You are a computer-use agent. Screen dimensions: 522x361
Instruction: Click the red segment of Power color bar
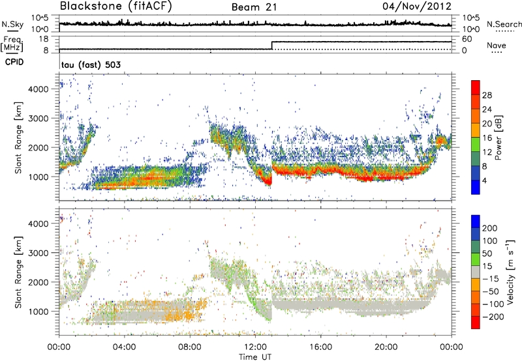(x=476, y=88)
